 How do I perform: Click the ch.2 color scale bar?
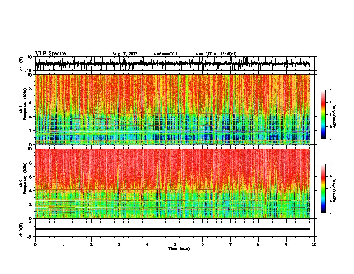324,188
